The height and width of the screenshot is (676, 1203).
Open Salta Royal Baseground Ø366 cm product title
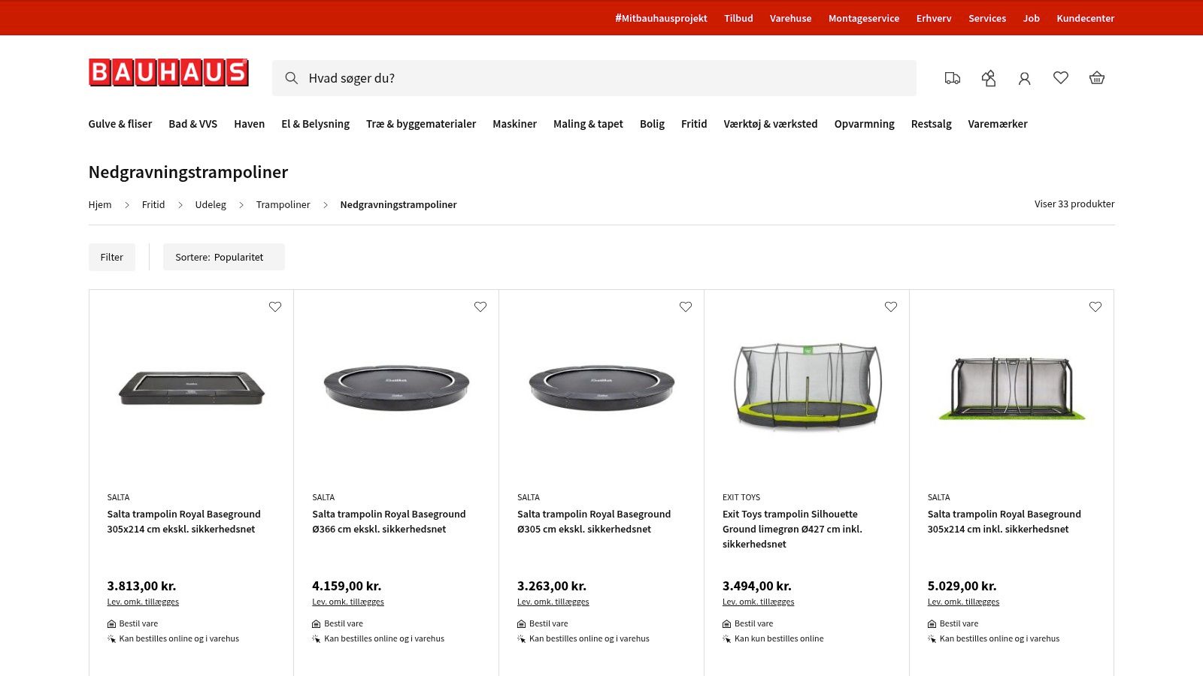point(389,521)
